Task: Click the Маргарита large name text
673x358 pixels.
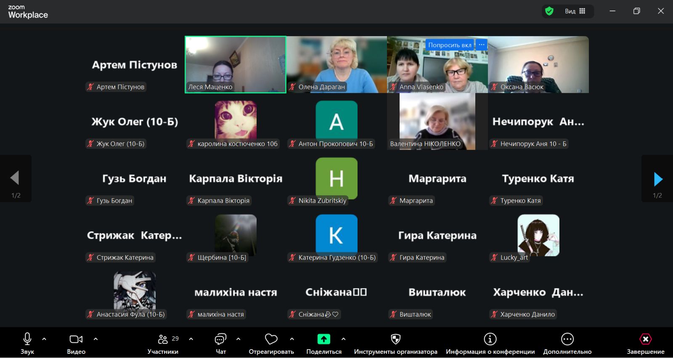Action: tap(437, 179)
